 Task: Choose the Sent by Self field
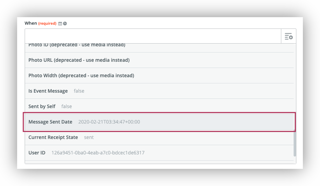(42, 106)
